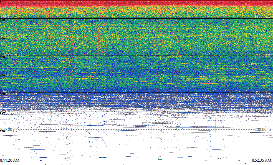This screenshot has width=273, height=165.
Task: Click the 8:52:35 AM end timestamp
Action: [262, 160]
